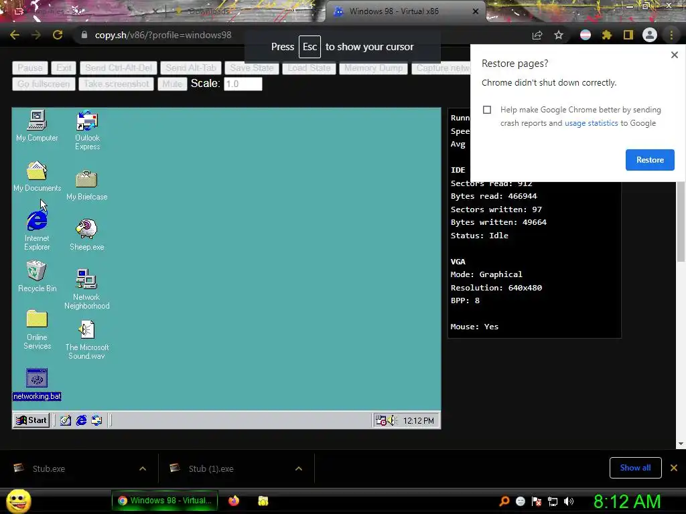The width and height of the screenshot is (686, 514).
Task: Click Go fullscreen button
Action: click(x=44, y=84)
